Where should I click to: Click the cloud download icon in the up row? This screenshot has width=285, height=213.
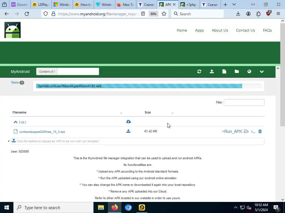point(129,121)
